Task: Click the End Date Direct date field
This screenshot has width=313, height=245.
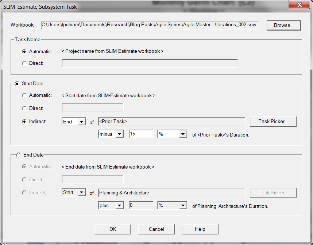Action: 93,179
